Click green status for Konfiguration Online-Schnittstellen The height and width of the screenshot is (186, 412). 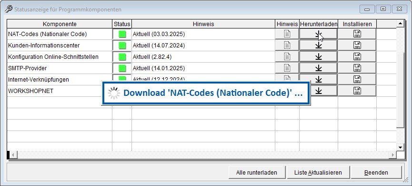[122, 57]
